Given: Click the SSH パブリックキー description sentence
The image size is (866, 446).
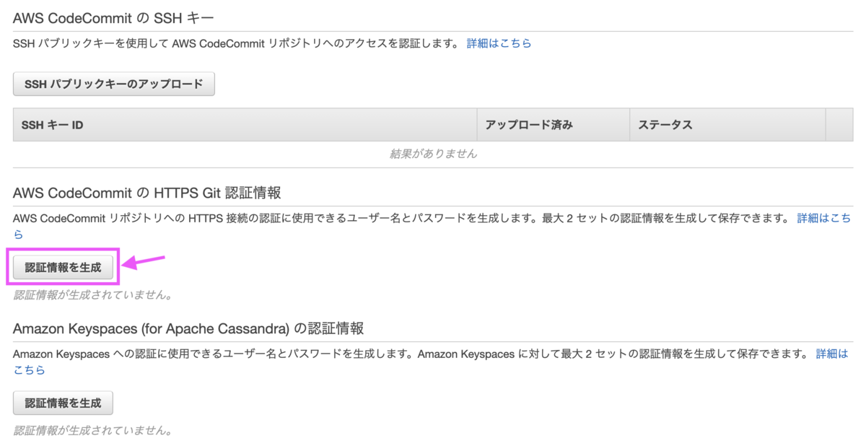Looking at the screenshot, I should 236,43.
